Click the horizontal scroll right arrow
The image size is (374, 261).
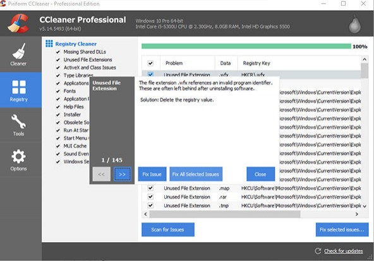click(356, 214)
